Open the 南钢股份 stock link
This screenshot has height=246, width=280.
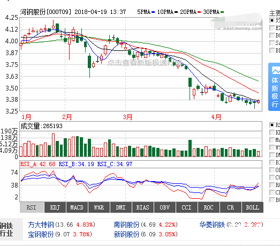pos(126,225)
